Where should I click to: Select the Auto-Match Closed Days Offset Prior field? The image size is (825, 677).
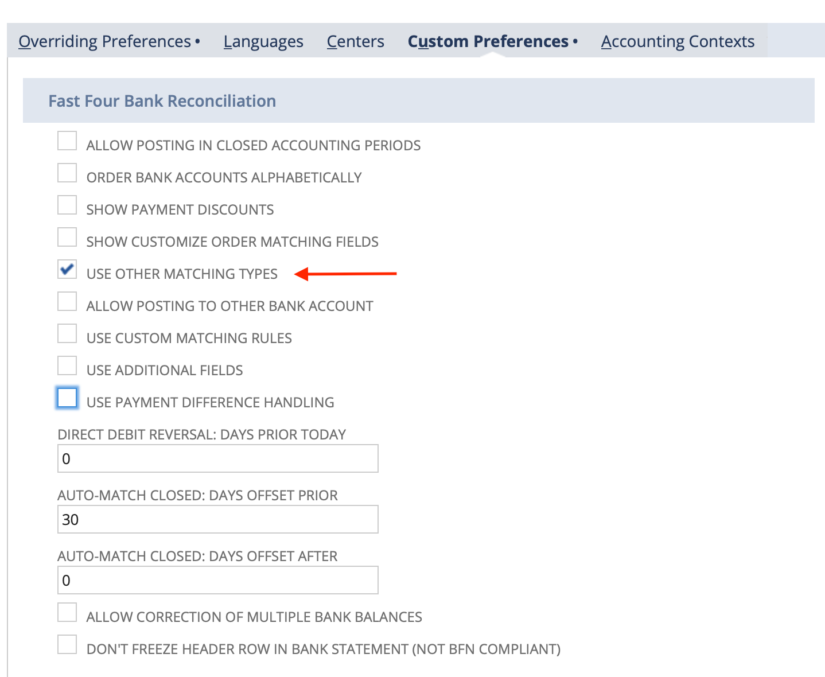pyautogui.click(x=217, y=519)
